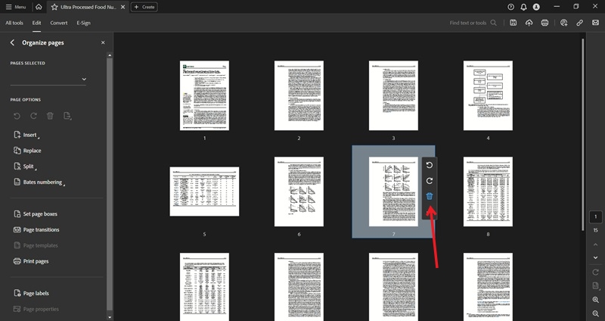605x321 pixels.
Task: Click the Replace pages option
Action: (27, 151)
